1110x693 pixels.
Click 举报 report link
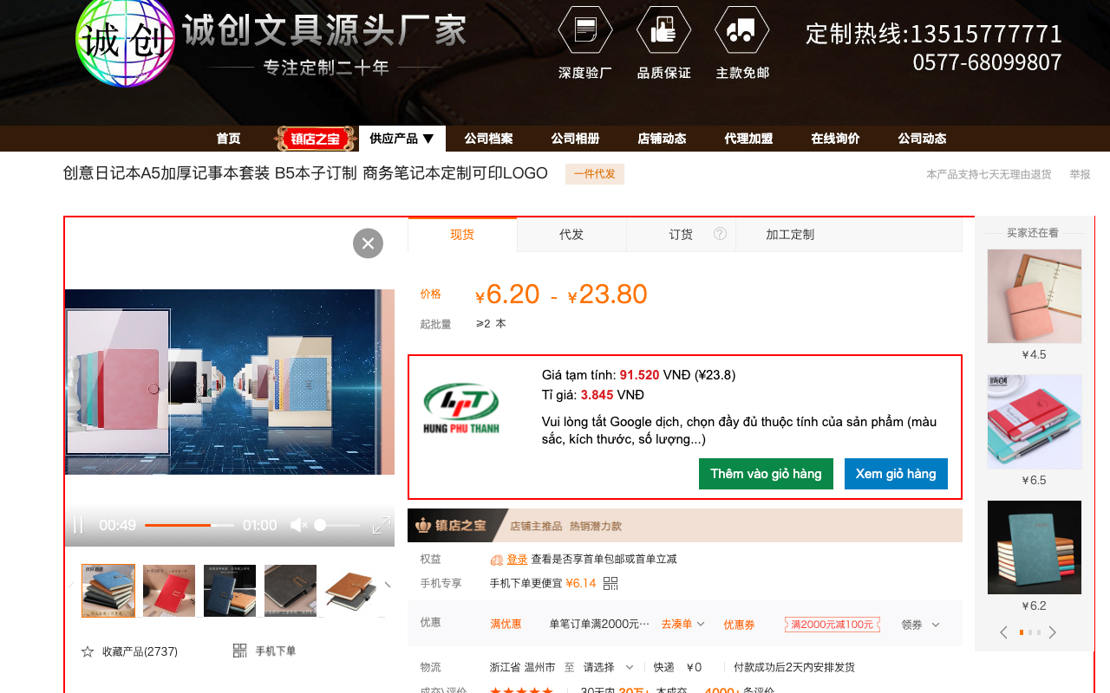click(1080, 174)
